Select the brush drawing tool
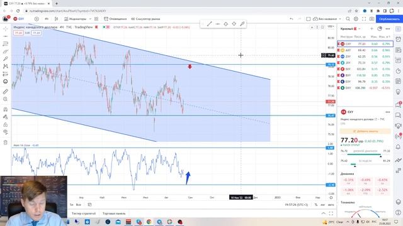This screenshot has width=403, height=226. pos(6,51)
